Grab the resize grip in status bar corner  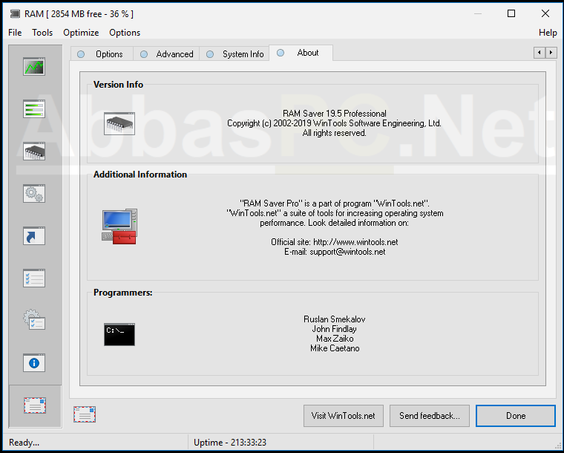tap(557, 446)
